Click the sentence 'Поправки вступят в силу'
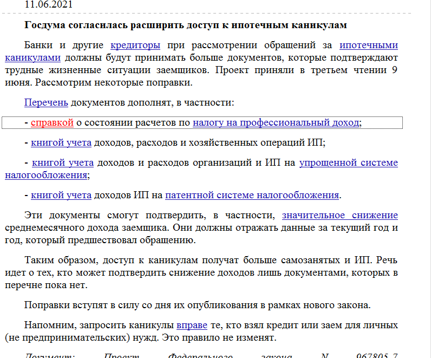Viewport: 431px width, 358px height. 197,305
